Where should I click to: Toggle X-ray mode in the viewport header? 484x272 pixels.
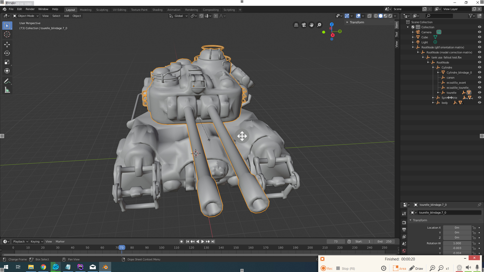click(370, 16)
